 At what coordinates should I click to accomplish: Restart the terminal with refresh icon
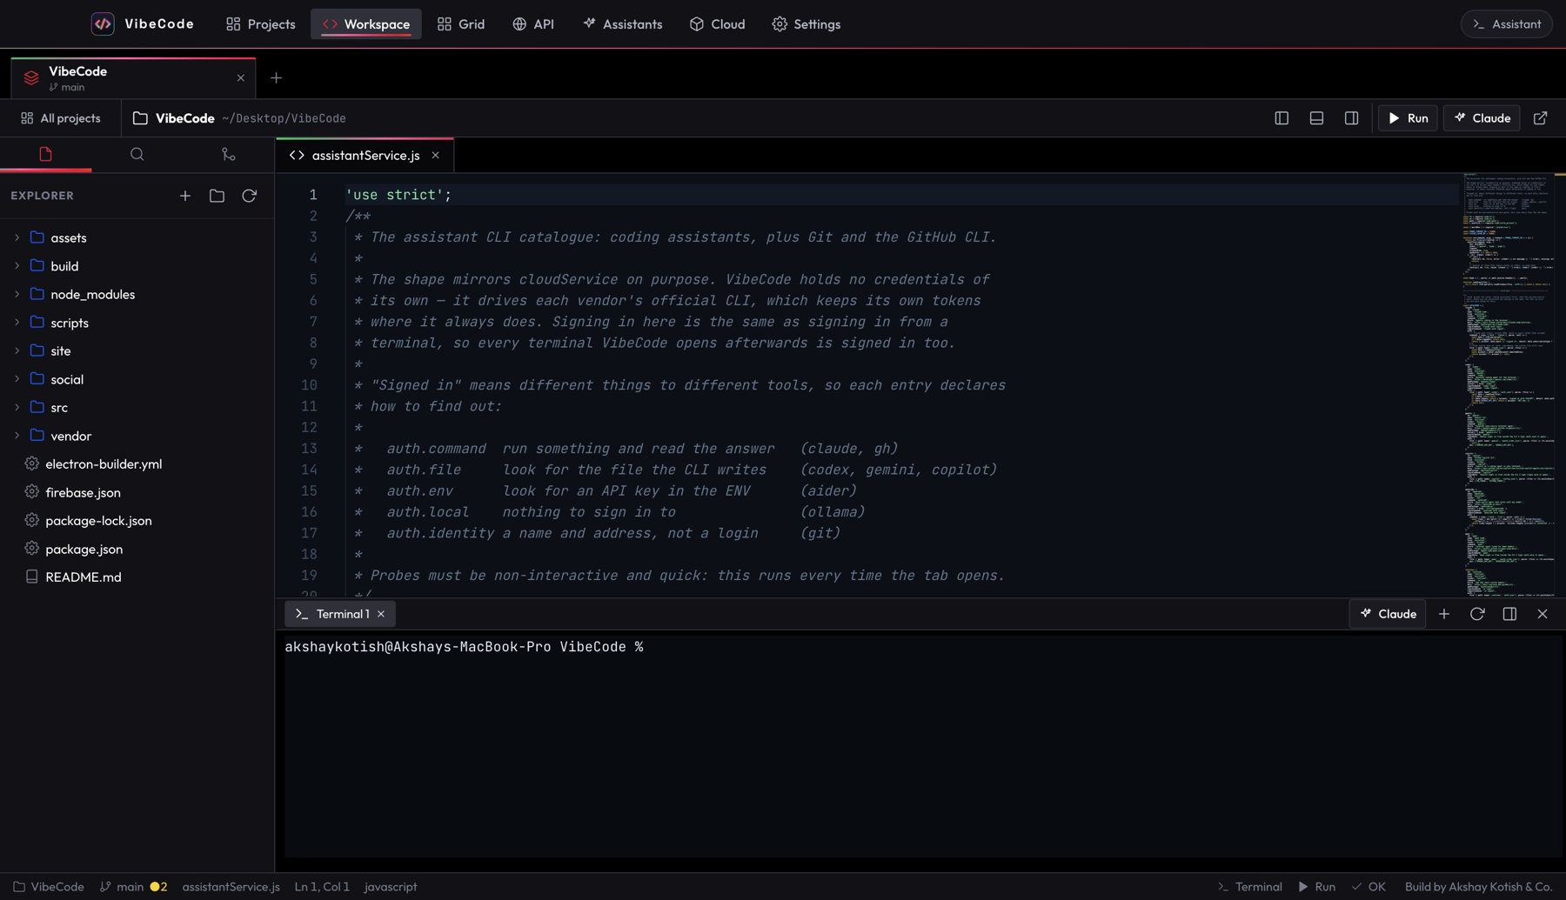pos(1477,614)
